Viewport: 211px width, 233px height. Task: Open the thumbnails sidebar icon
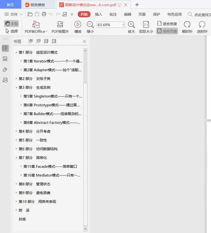(5, 59)
